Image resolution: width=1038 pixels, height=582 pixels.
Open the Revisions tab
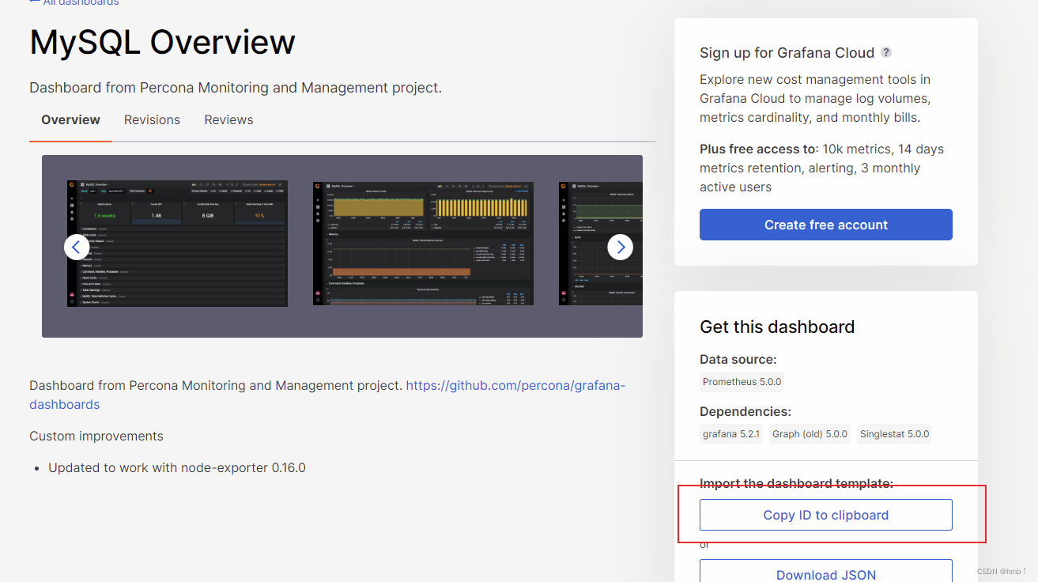pos(152,120)
